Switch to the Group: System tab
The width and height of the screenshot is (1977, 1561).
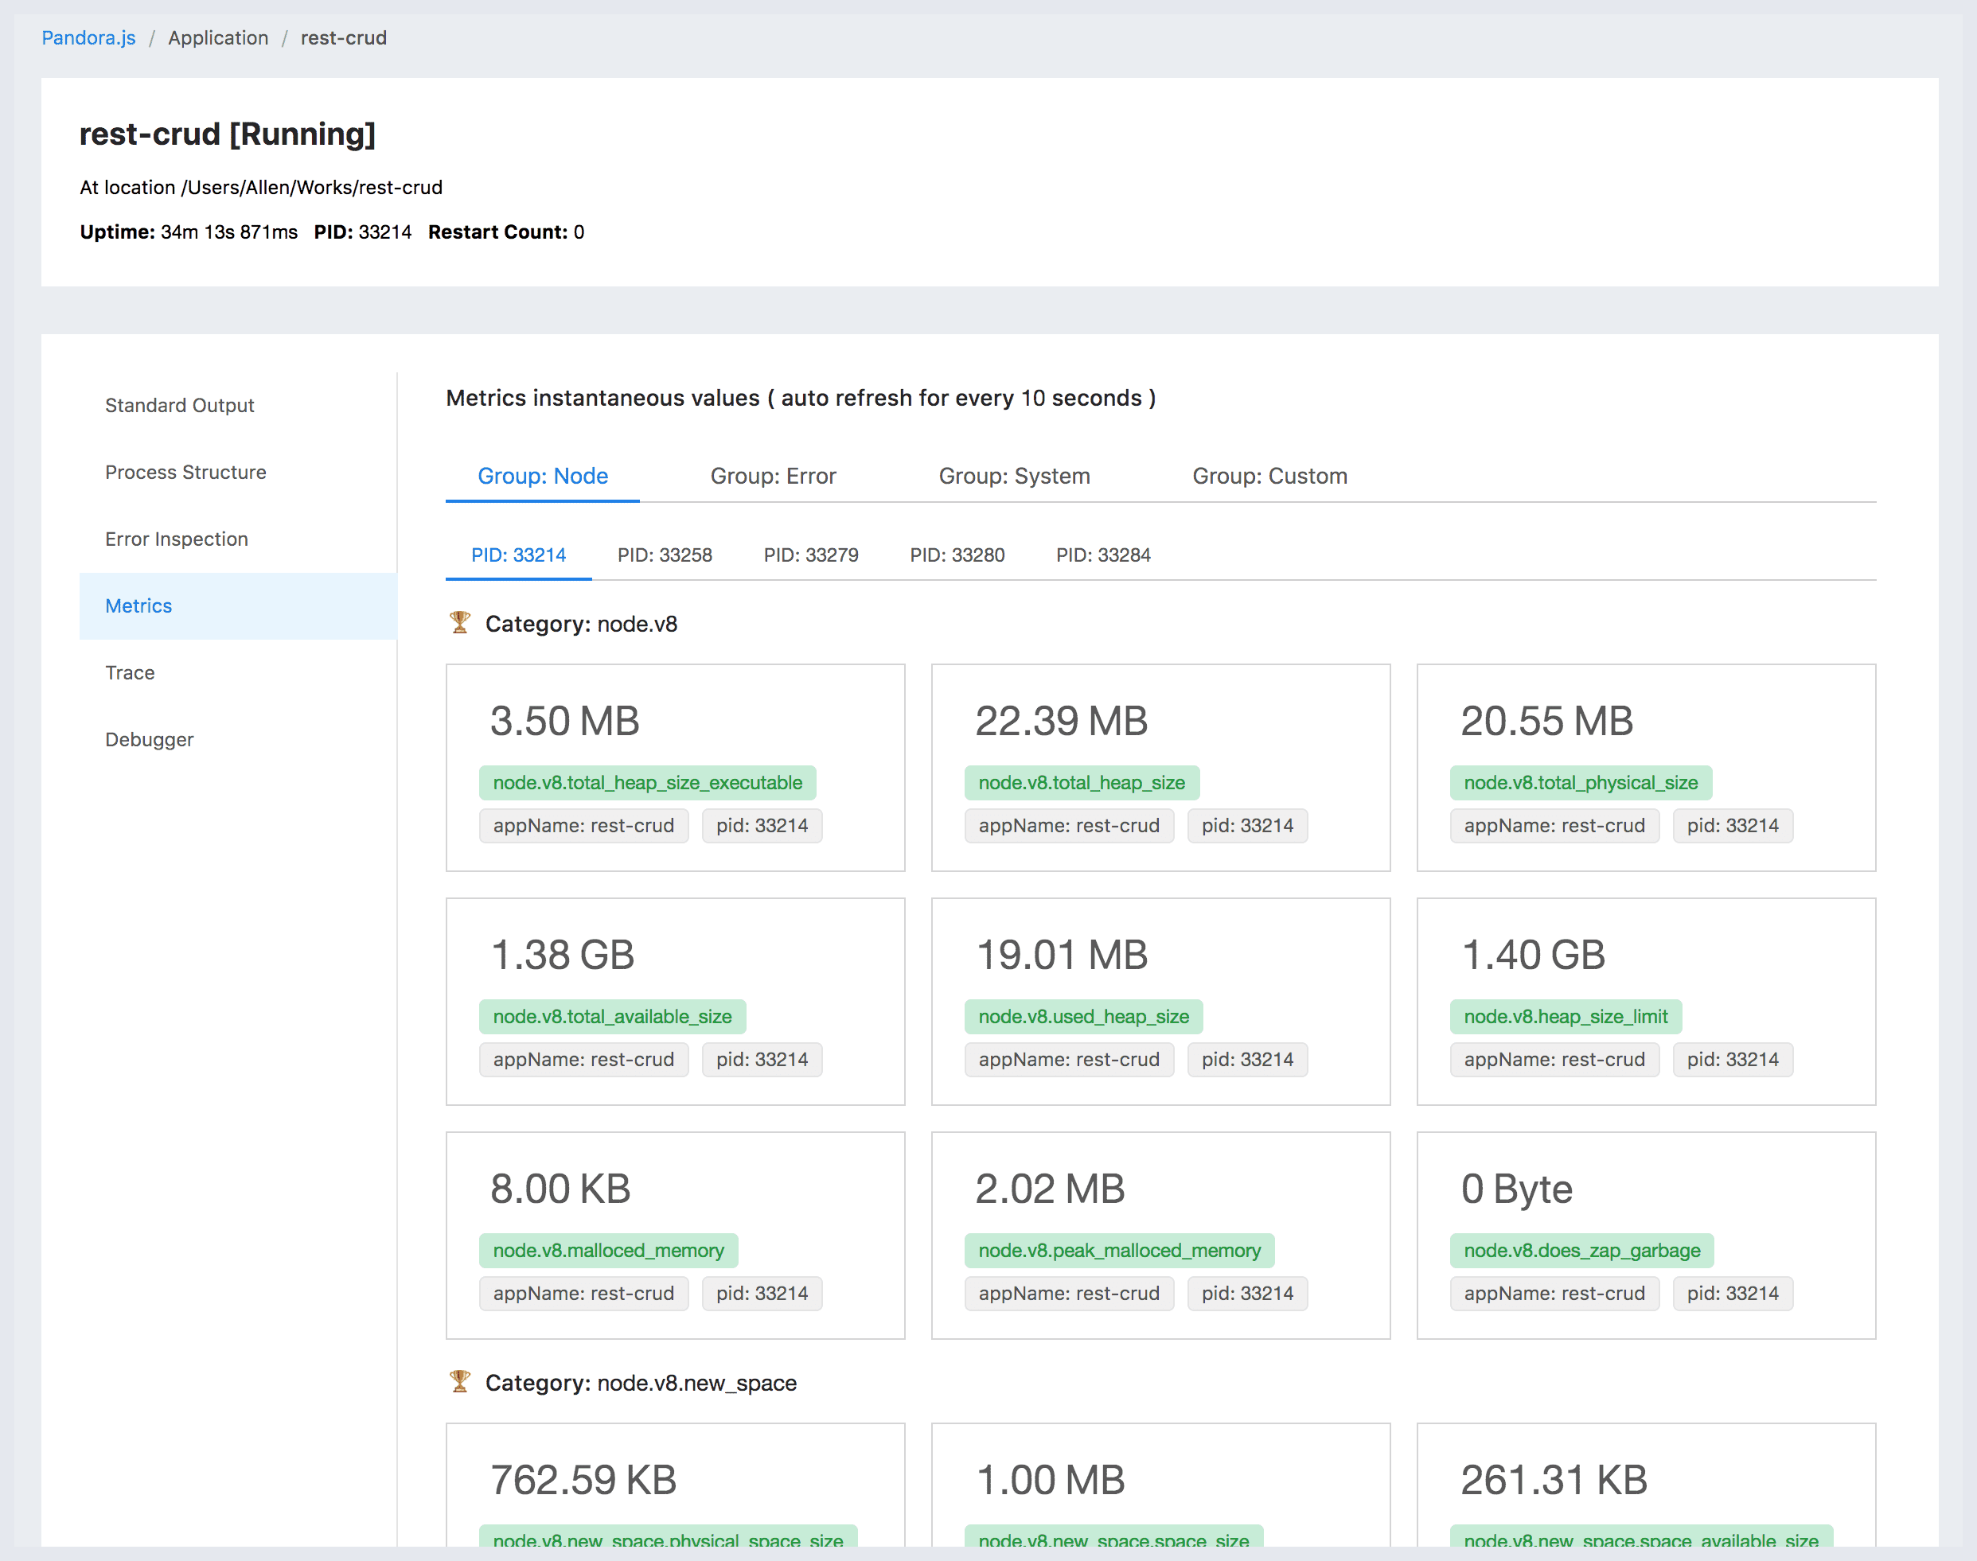click(x=1014, y=475)
